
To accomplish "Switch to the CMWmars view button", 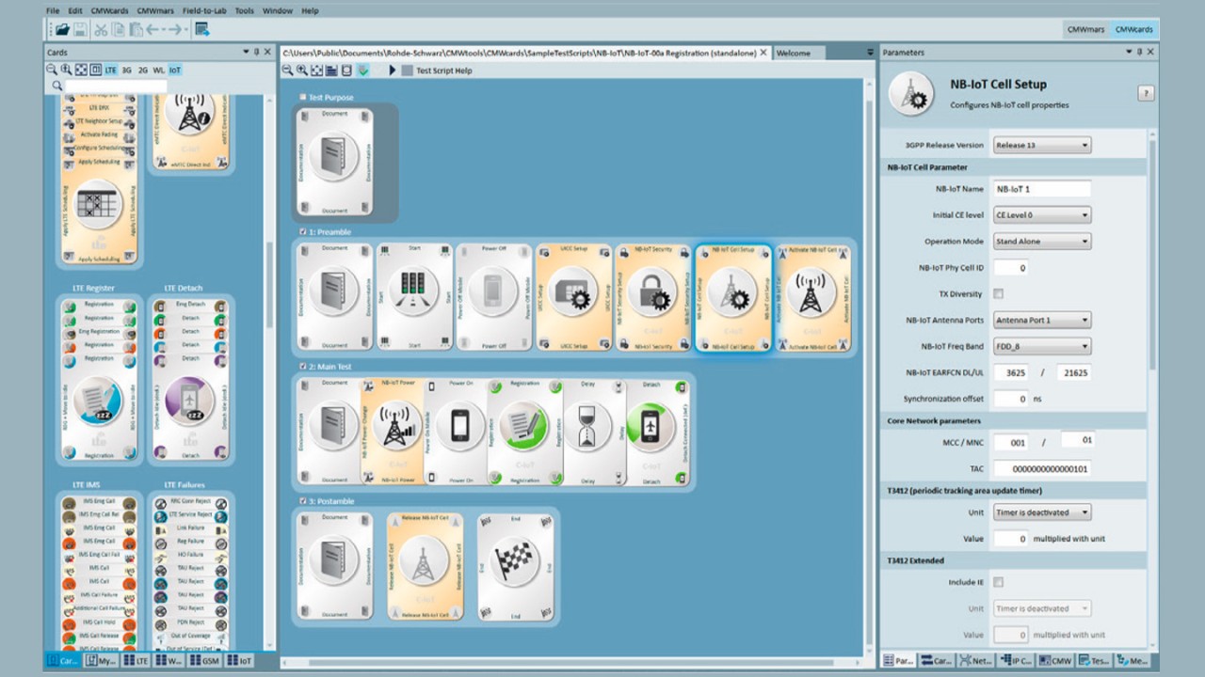I will (x=1085, y=29).
